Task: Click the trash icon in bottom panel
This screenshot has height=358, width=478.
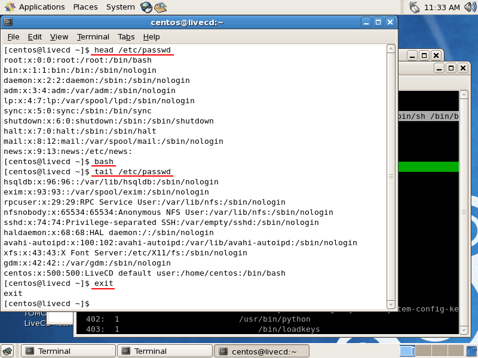Action: pyautogui.click(x=471, y=351)
